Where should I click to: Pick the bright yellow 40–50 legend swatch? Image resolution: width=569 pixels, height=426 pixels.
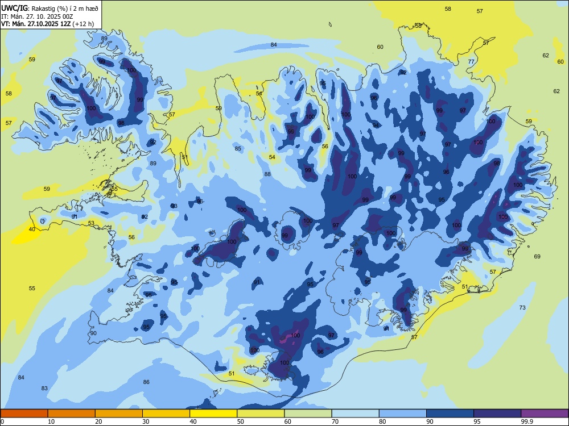point(213,414)
